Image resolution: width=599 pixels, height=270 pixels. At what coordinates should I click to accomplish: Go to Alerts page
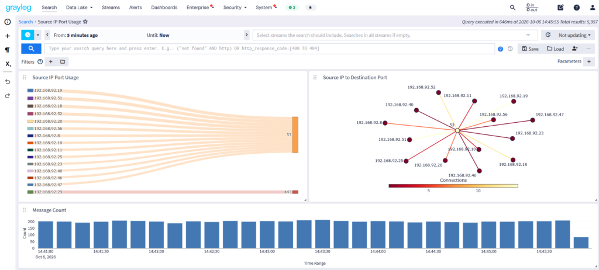(x=136, y=7)
